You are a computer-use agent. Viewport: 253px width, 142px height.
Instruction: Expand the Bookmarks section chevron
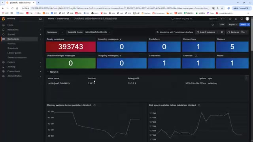point(40,30)
